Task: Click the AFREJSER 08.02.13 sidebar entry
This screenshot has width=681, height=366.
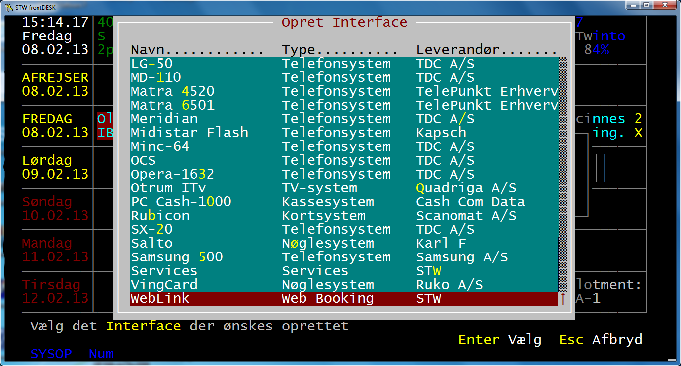Action: [x=55, y=84]
